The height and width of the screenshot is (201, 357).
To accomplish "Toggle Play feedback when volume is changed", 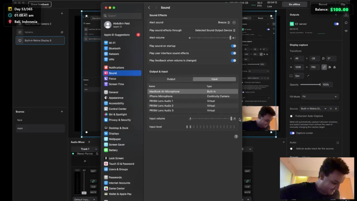I will 233,60.
